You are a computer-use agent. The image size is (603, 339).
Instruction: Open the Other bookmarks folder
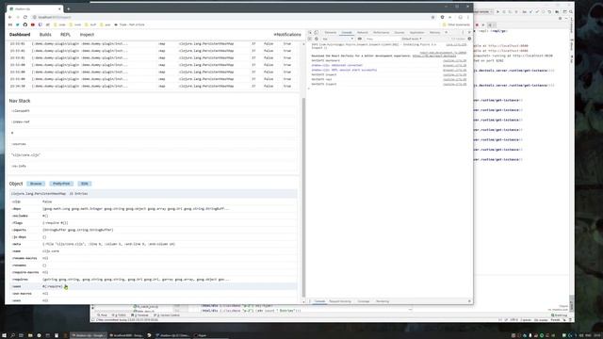[456, 24]
